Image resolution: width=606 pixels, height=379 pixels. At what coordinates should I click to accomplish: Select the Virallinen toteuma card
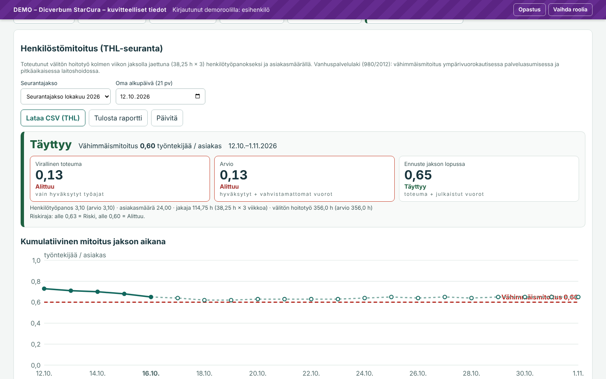pos(120,179)
